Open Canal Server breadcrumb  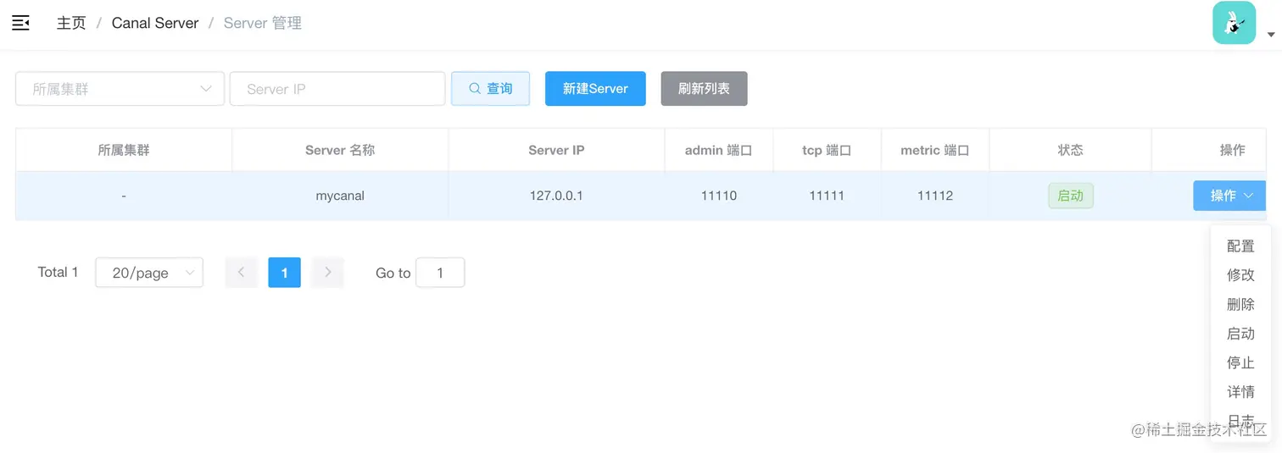coord(155,23)
